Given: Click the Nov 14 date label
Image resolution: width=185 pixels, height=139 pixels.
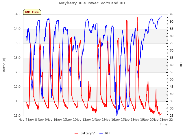Looking at the screenshot, I should click(90, 120).
